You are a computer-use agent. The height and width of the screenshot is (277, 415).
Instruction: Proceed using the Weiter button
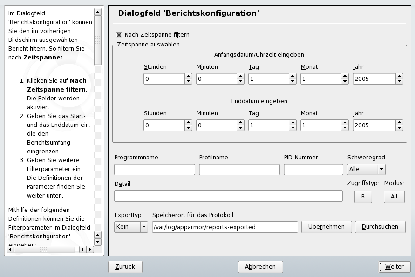[394, 266]
